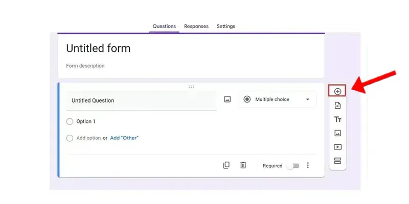Click the Add "Other" link
This screenshot has height=204, width=409.
(124, 138)
